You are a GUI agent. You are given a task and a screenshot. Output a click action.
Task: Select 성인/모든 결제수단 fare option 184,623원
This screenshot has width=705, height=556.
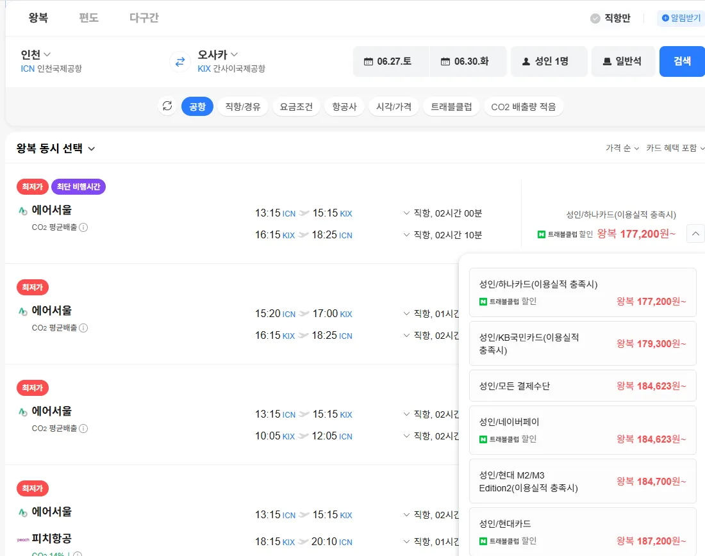click(583, 386)
